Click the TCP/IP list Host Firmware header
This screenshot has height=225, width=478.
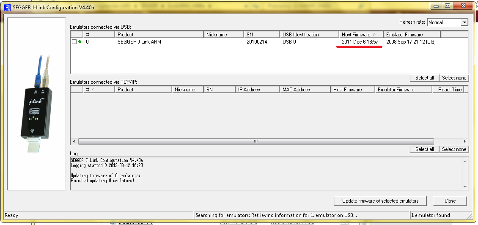pos(352,89)
